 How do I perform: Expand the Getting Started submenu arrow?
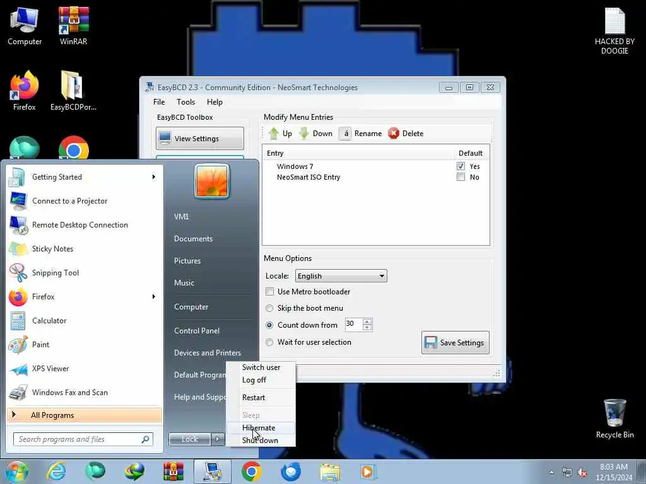coord(154,177)
